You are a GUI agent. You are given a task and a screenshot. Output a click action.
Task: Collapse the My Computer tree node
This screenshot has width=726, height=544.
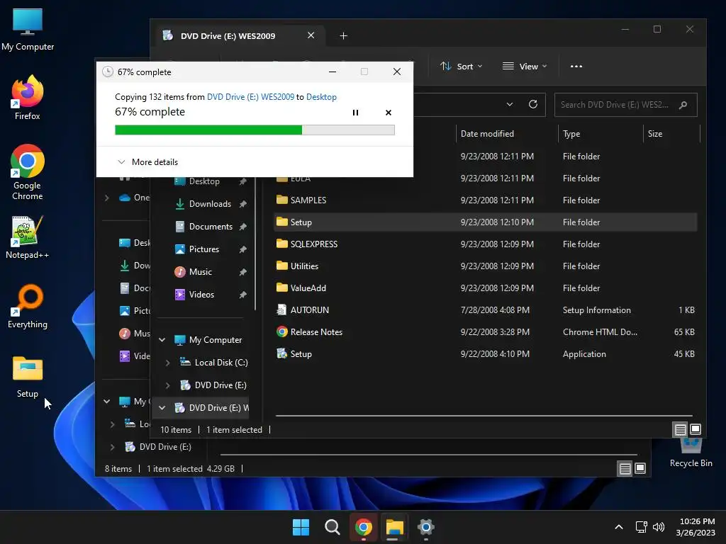162,340
